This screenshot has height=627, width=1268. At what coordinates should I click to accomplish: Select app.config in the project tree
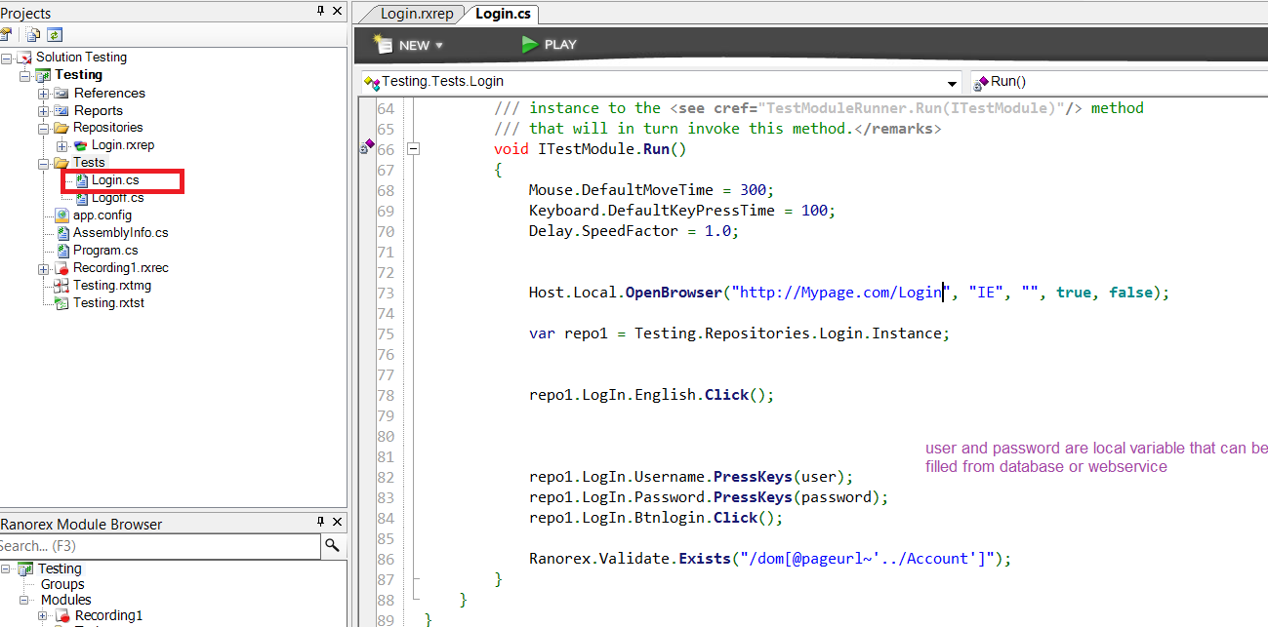102,216
